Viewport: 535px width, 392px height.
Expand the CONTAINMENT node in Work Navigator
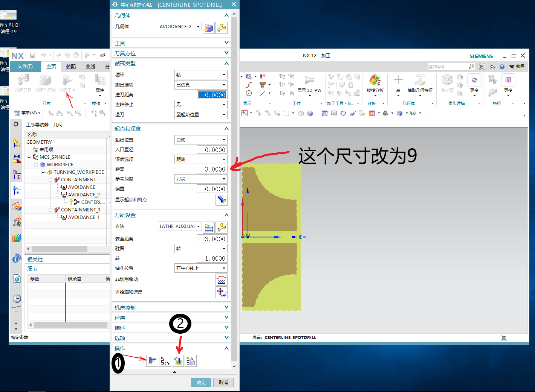click(50, 179)
